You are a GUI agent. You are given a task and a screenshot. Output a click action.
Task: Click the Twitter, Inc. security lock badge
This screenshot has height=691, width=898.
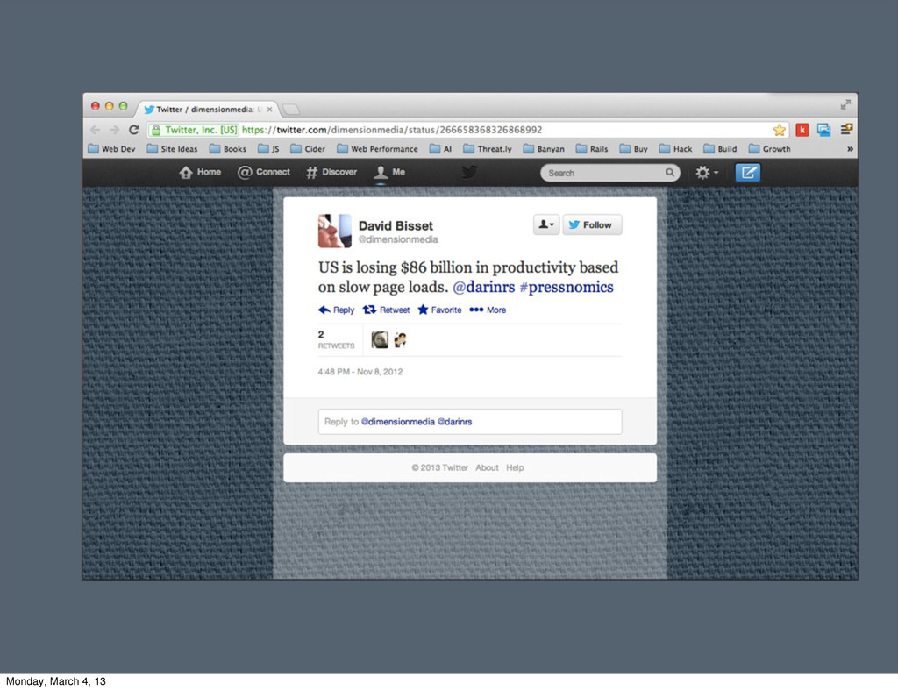click(194, 130)
